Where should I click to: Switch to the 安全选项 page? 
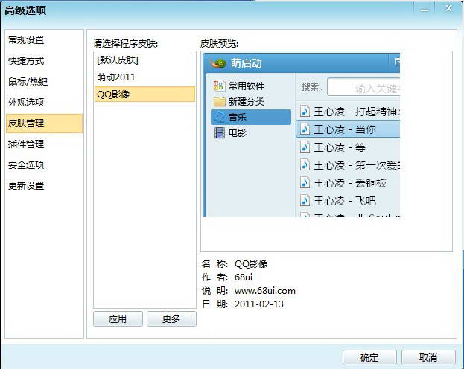tap(26, 164)
